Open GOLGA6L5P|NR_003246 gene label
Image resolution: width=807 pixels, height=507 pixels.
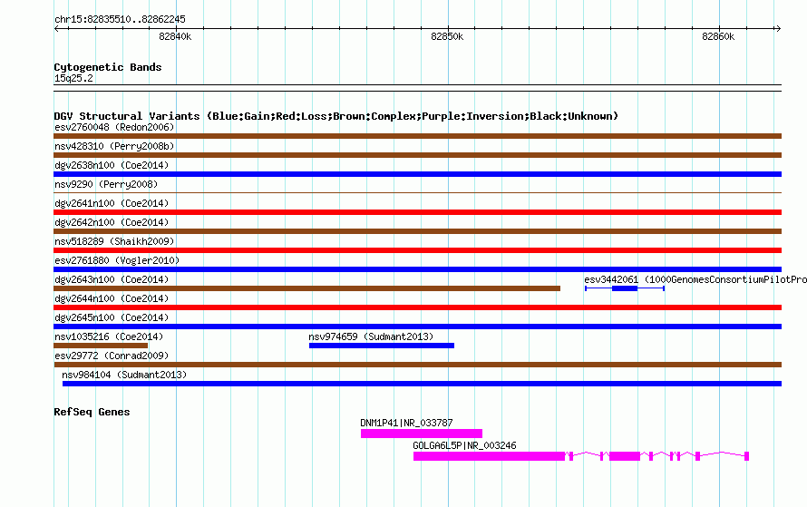coord(464,445)
